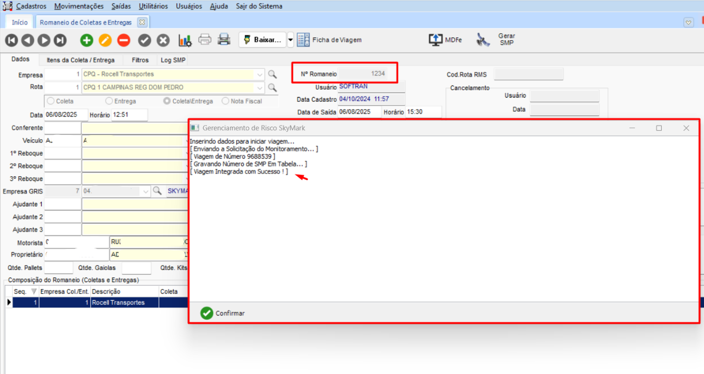Edit the record with orange pencil icon

point(105,40)
